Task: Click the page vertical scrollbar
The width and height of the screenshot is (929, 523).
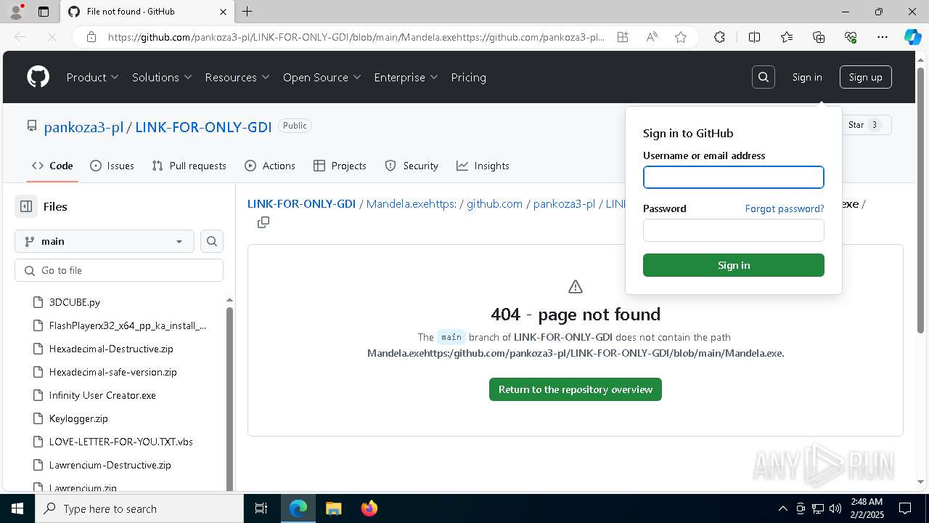Action: coord(921,200)
